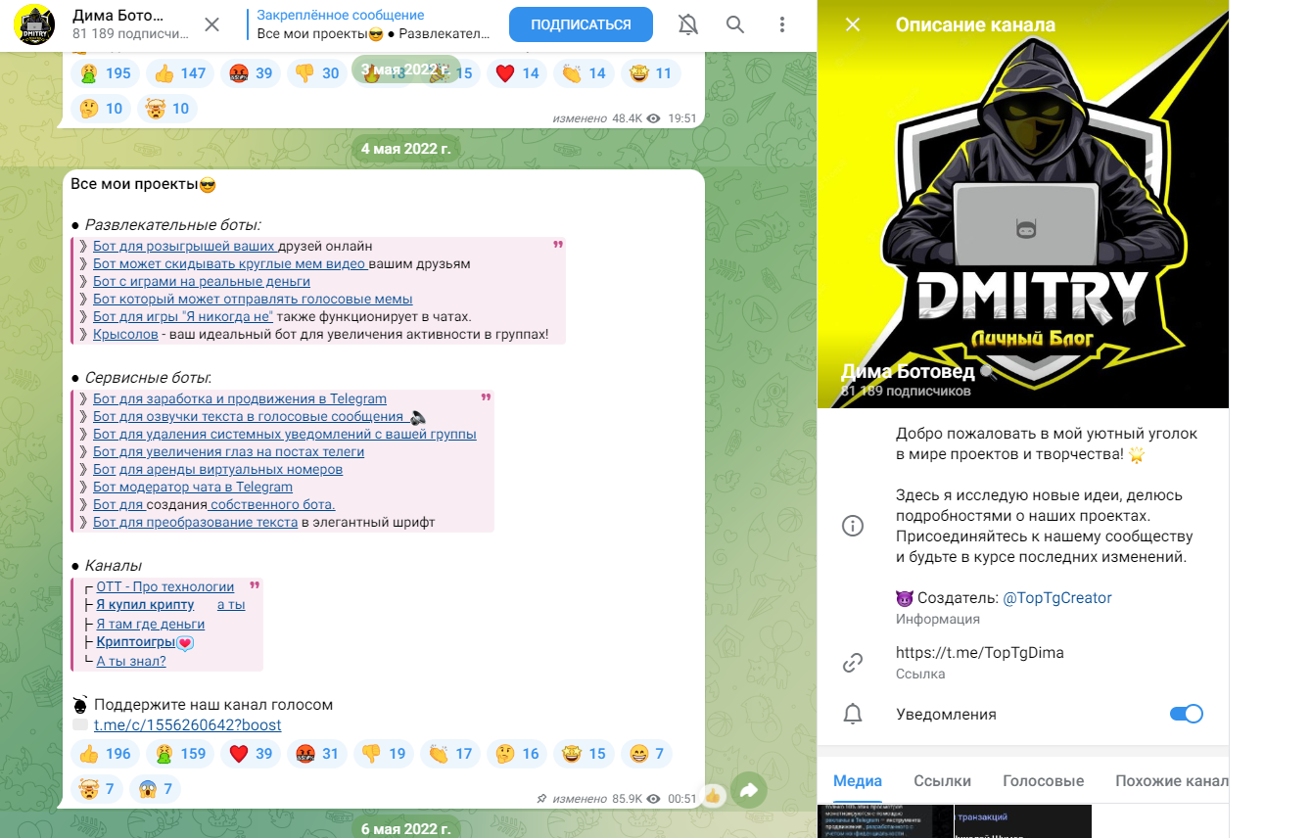This screenshot has width=1311, height=838.
Task: Open the ОТТ - Про технологии channel link
Action: (x=165, y=586)
